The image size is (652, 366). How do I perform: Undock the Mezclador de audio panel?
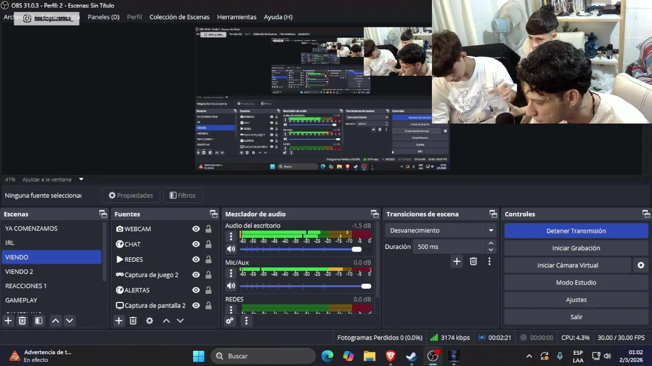point(375,214)
